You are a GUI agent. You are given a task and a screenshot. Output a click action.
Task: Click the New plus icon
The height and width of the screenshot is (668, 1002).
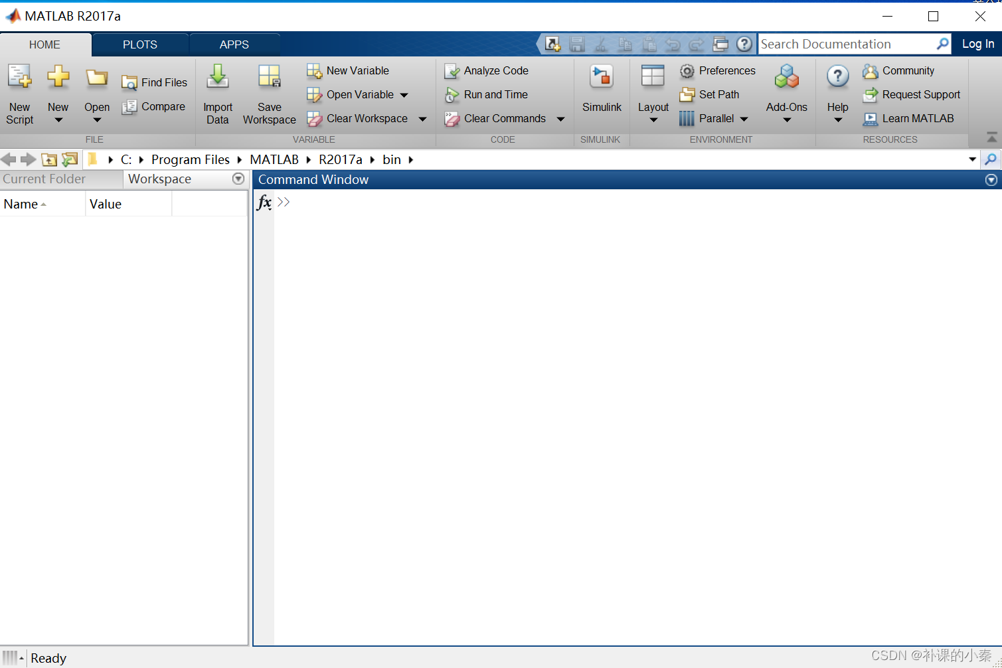(58, 77)
